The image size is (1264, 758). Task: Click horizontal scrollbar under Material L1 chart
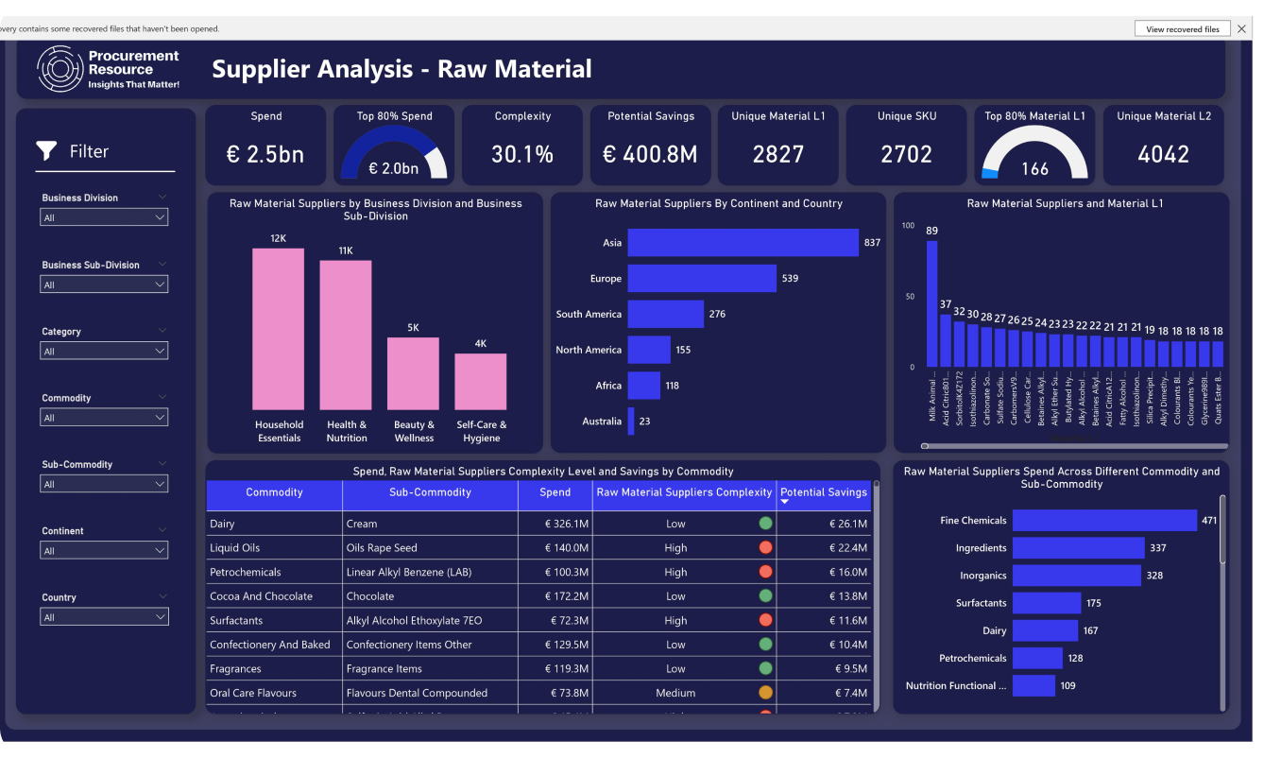pyautogui.click(x=1075, y=446)
